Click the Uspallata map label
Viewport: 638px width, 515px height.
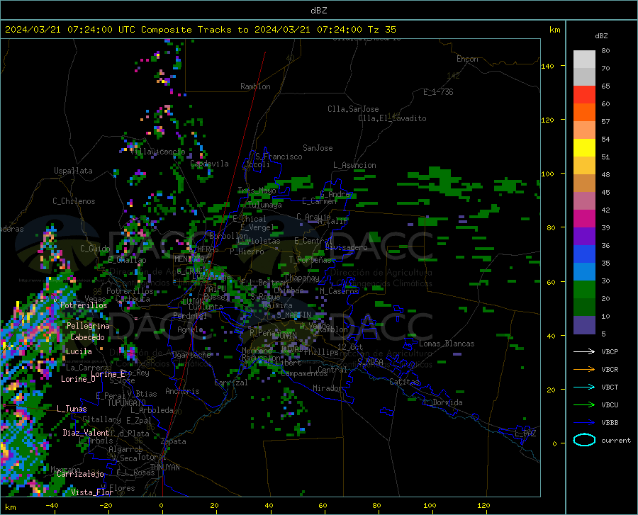73,171
